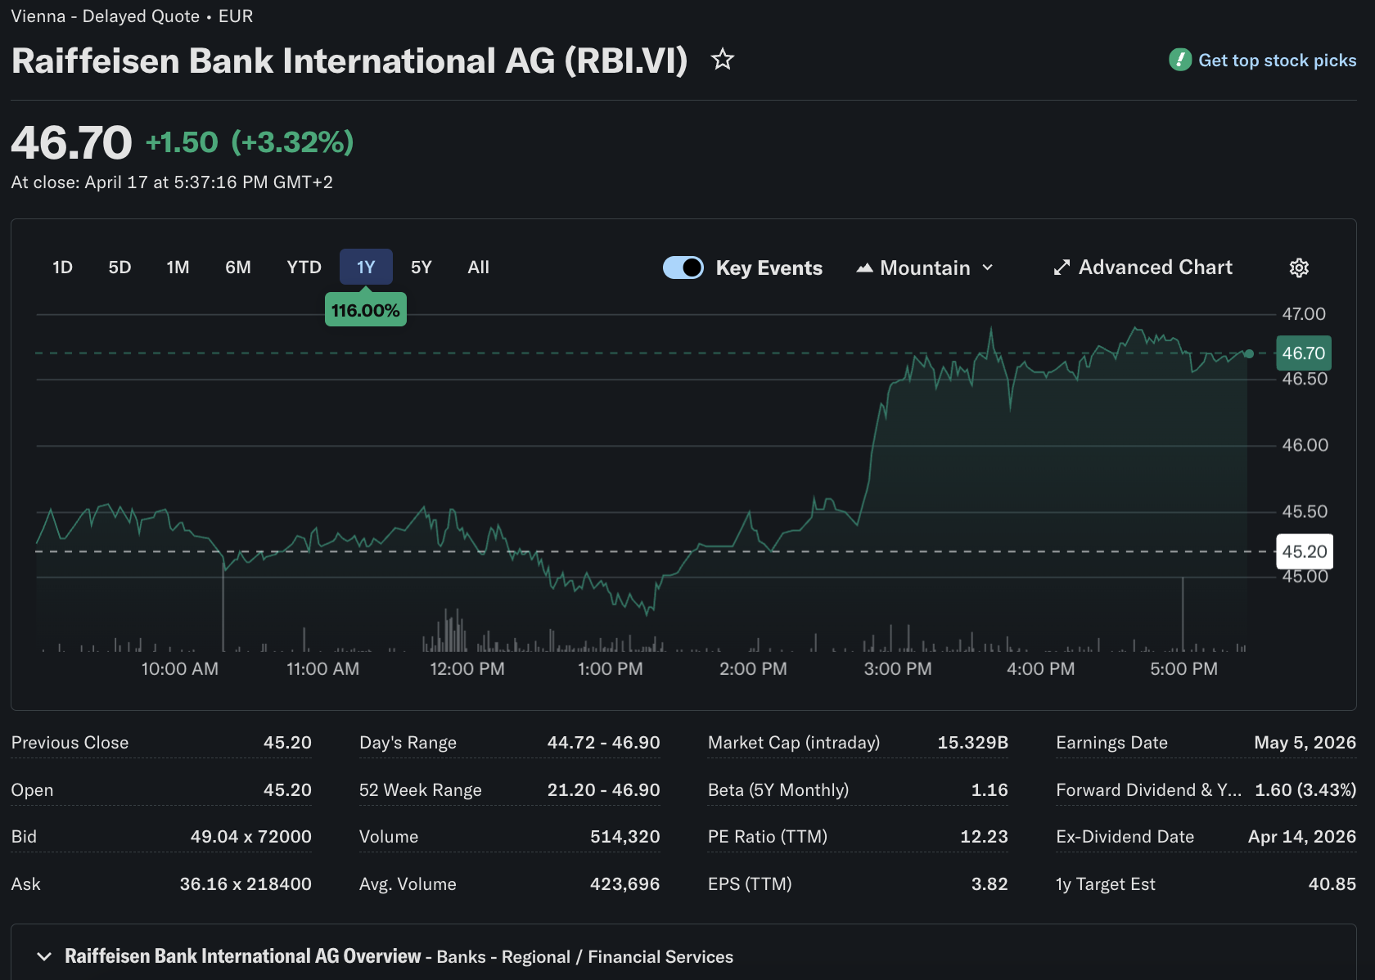1375x980 pixels.
Task: Click the 12:00 PM time axis label
Action: point(467,669)
